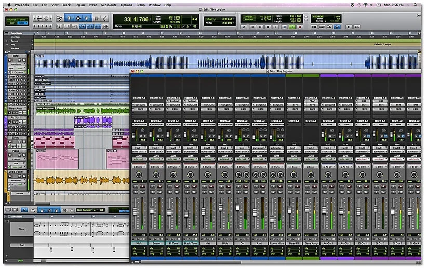This screenshot has height=268, width=426.
Task: Record-enable the Kick mixer channel
Action: (x=142, y=186)
